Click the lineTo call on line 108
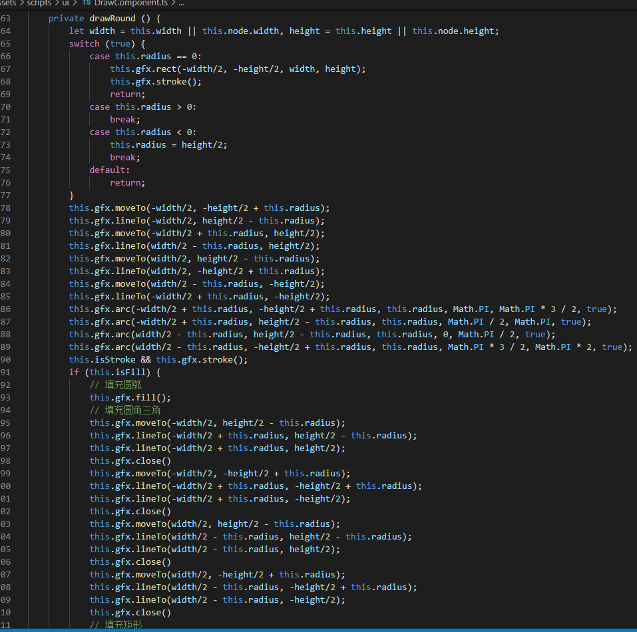This screenshot has height=632, width=637. point(253,587)
